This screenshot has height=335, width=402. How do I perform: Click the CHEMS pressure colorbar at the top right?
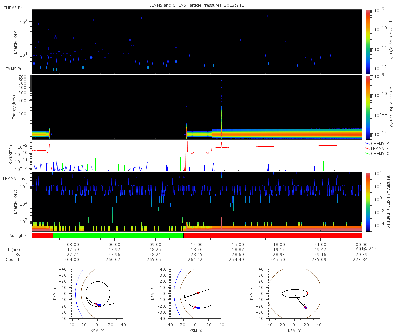[368, 42]
